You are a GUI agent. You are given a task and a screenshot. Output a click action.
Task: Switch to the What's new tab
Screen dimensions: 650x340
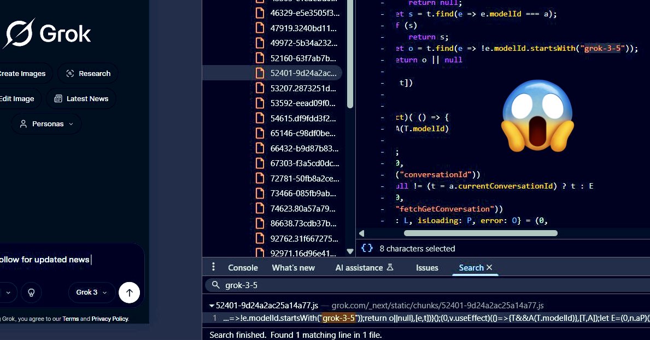pyautogui.click(x=294, y=268)
